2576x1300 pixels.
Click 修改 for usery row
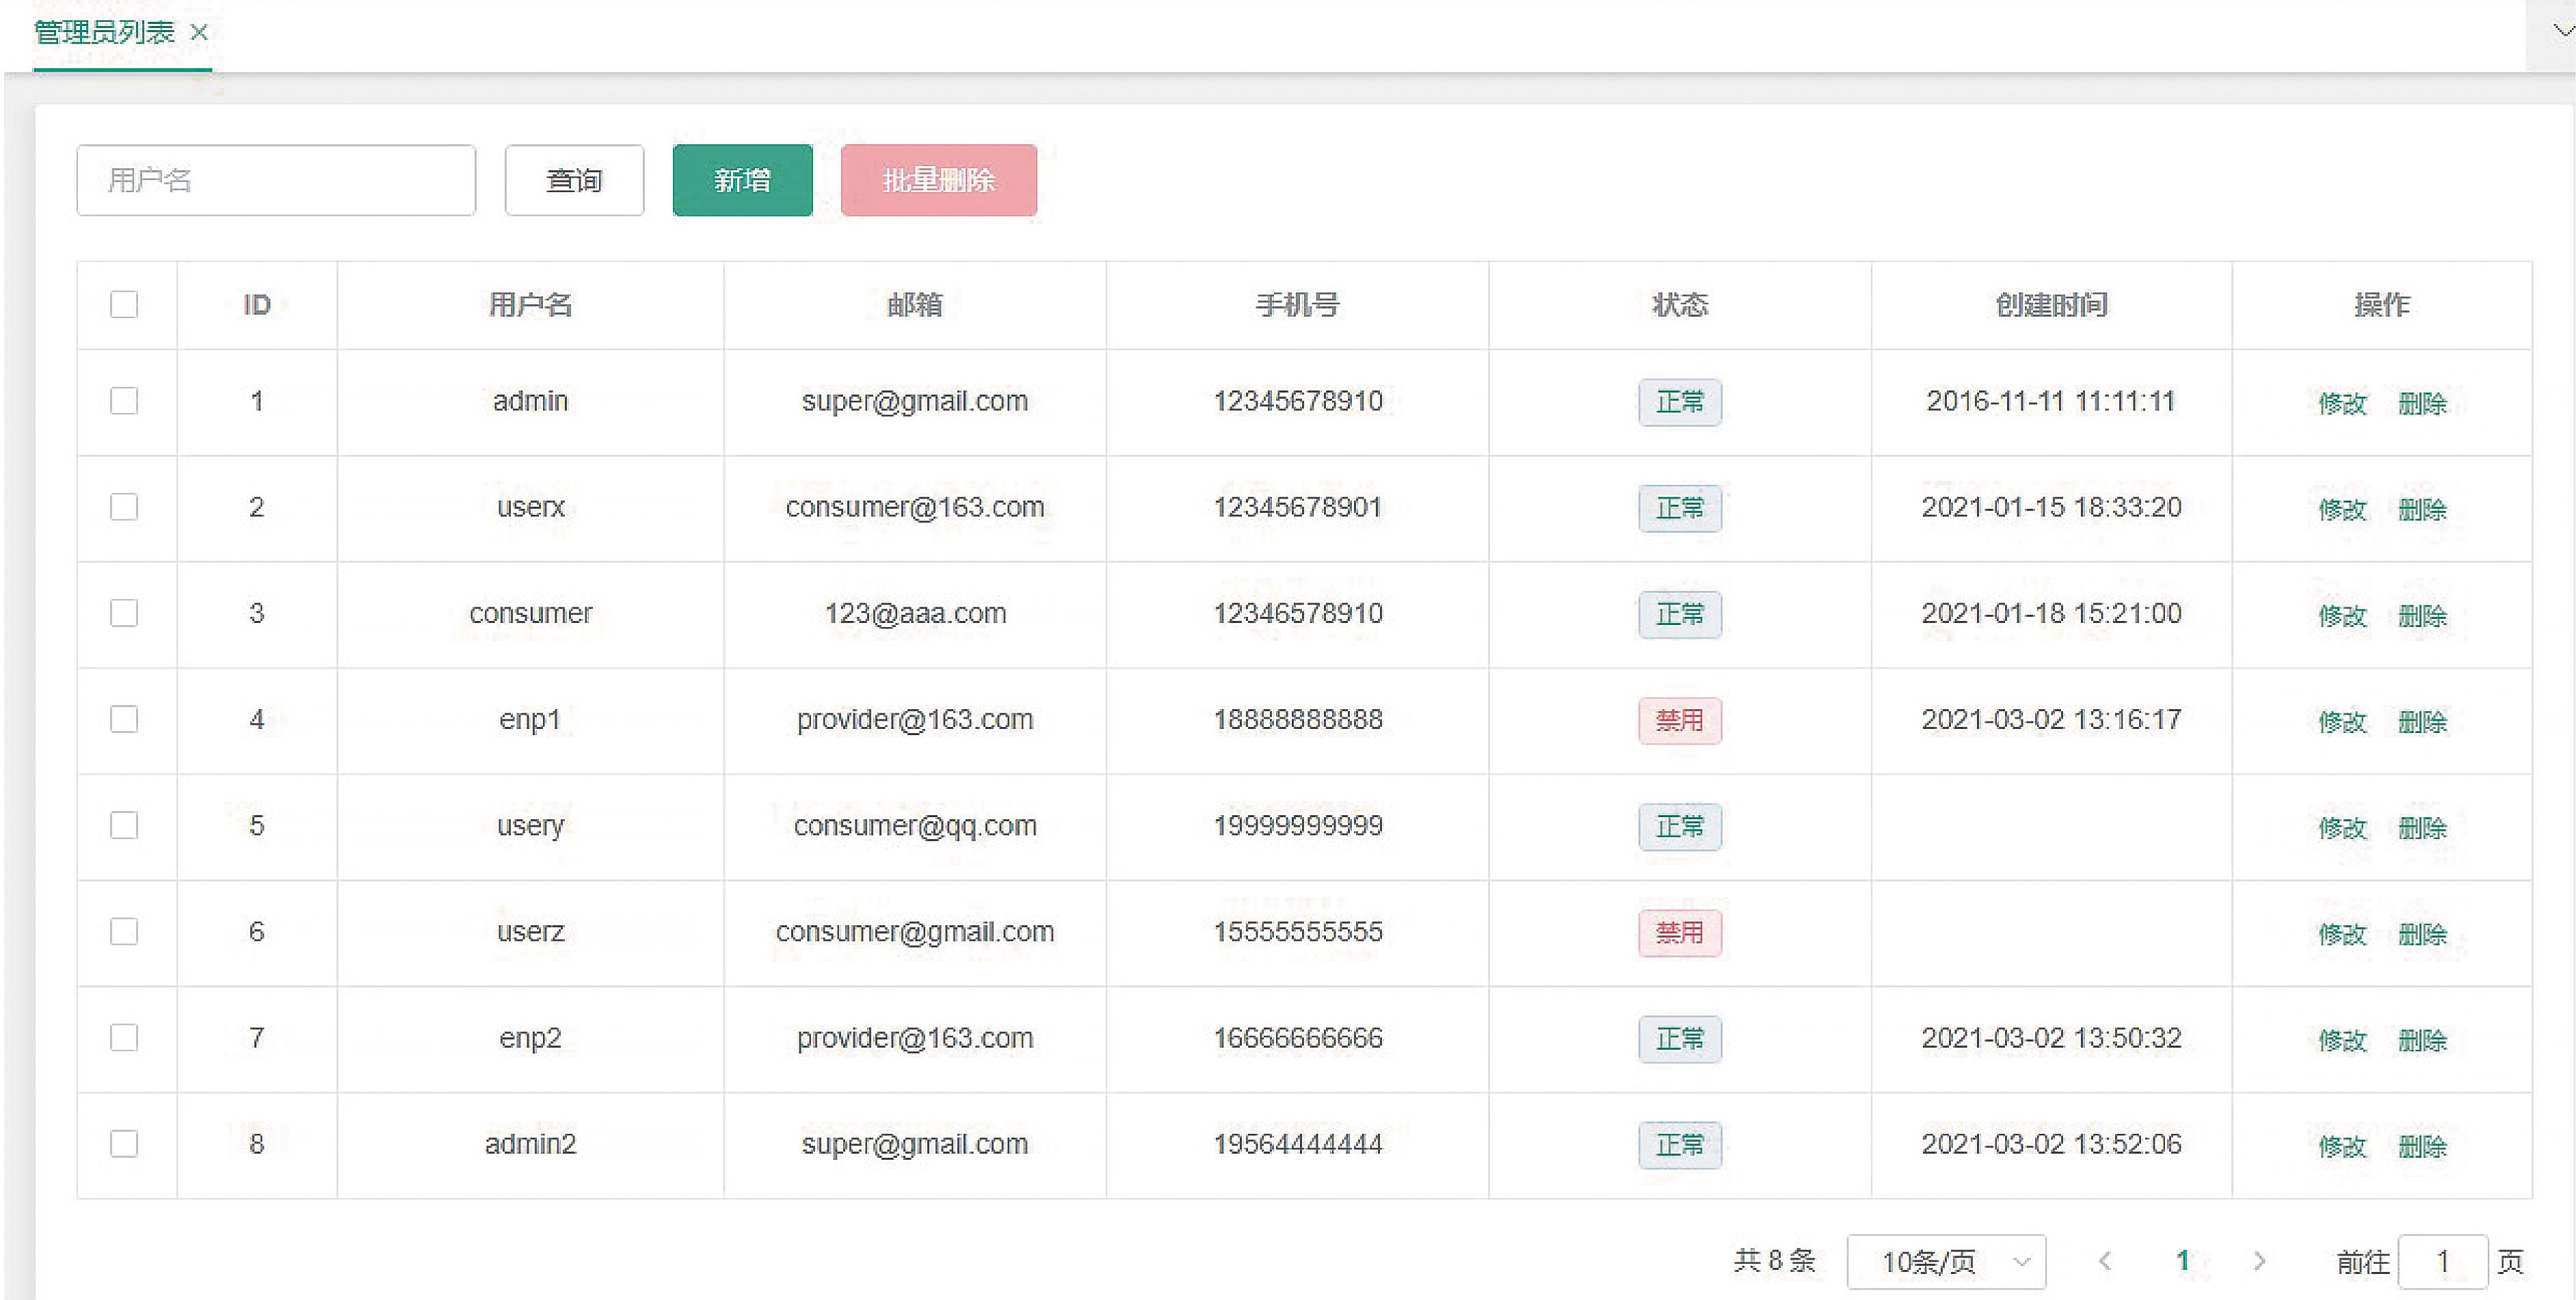coord(2342,827)
